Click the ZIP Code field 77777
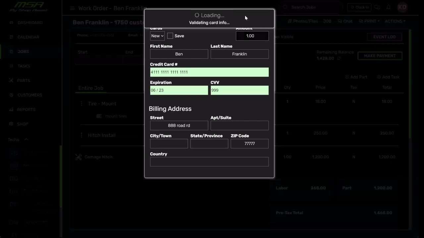Image resolution: width=424 pixels, height=238 pixels. [x=249, y=143]
